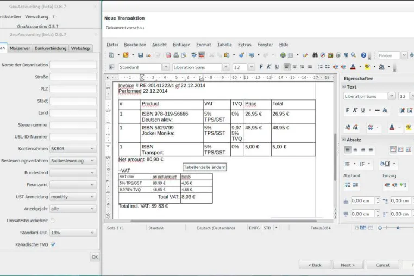Click the highlighting color icon in toolbar
Viewport: 414px width, 276px height.
(367, 67)
